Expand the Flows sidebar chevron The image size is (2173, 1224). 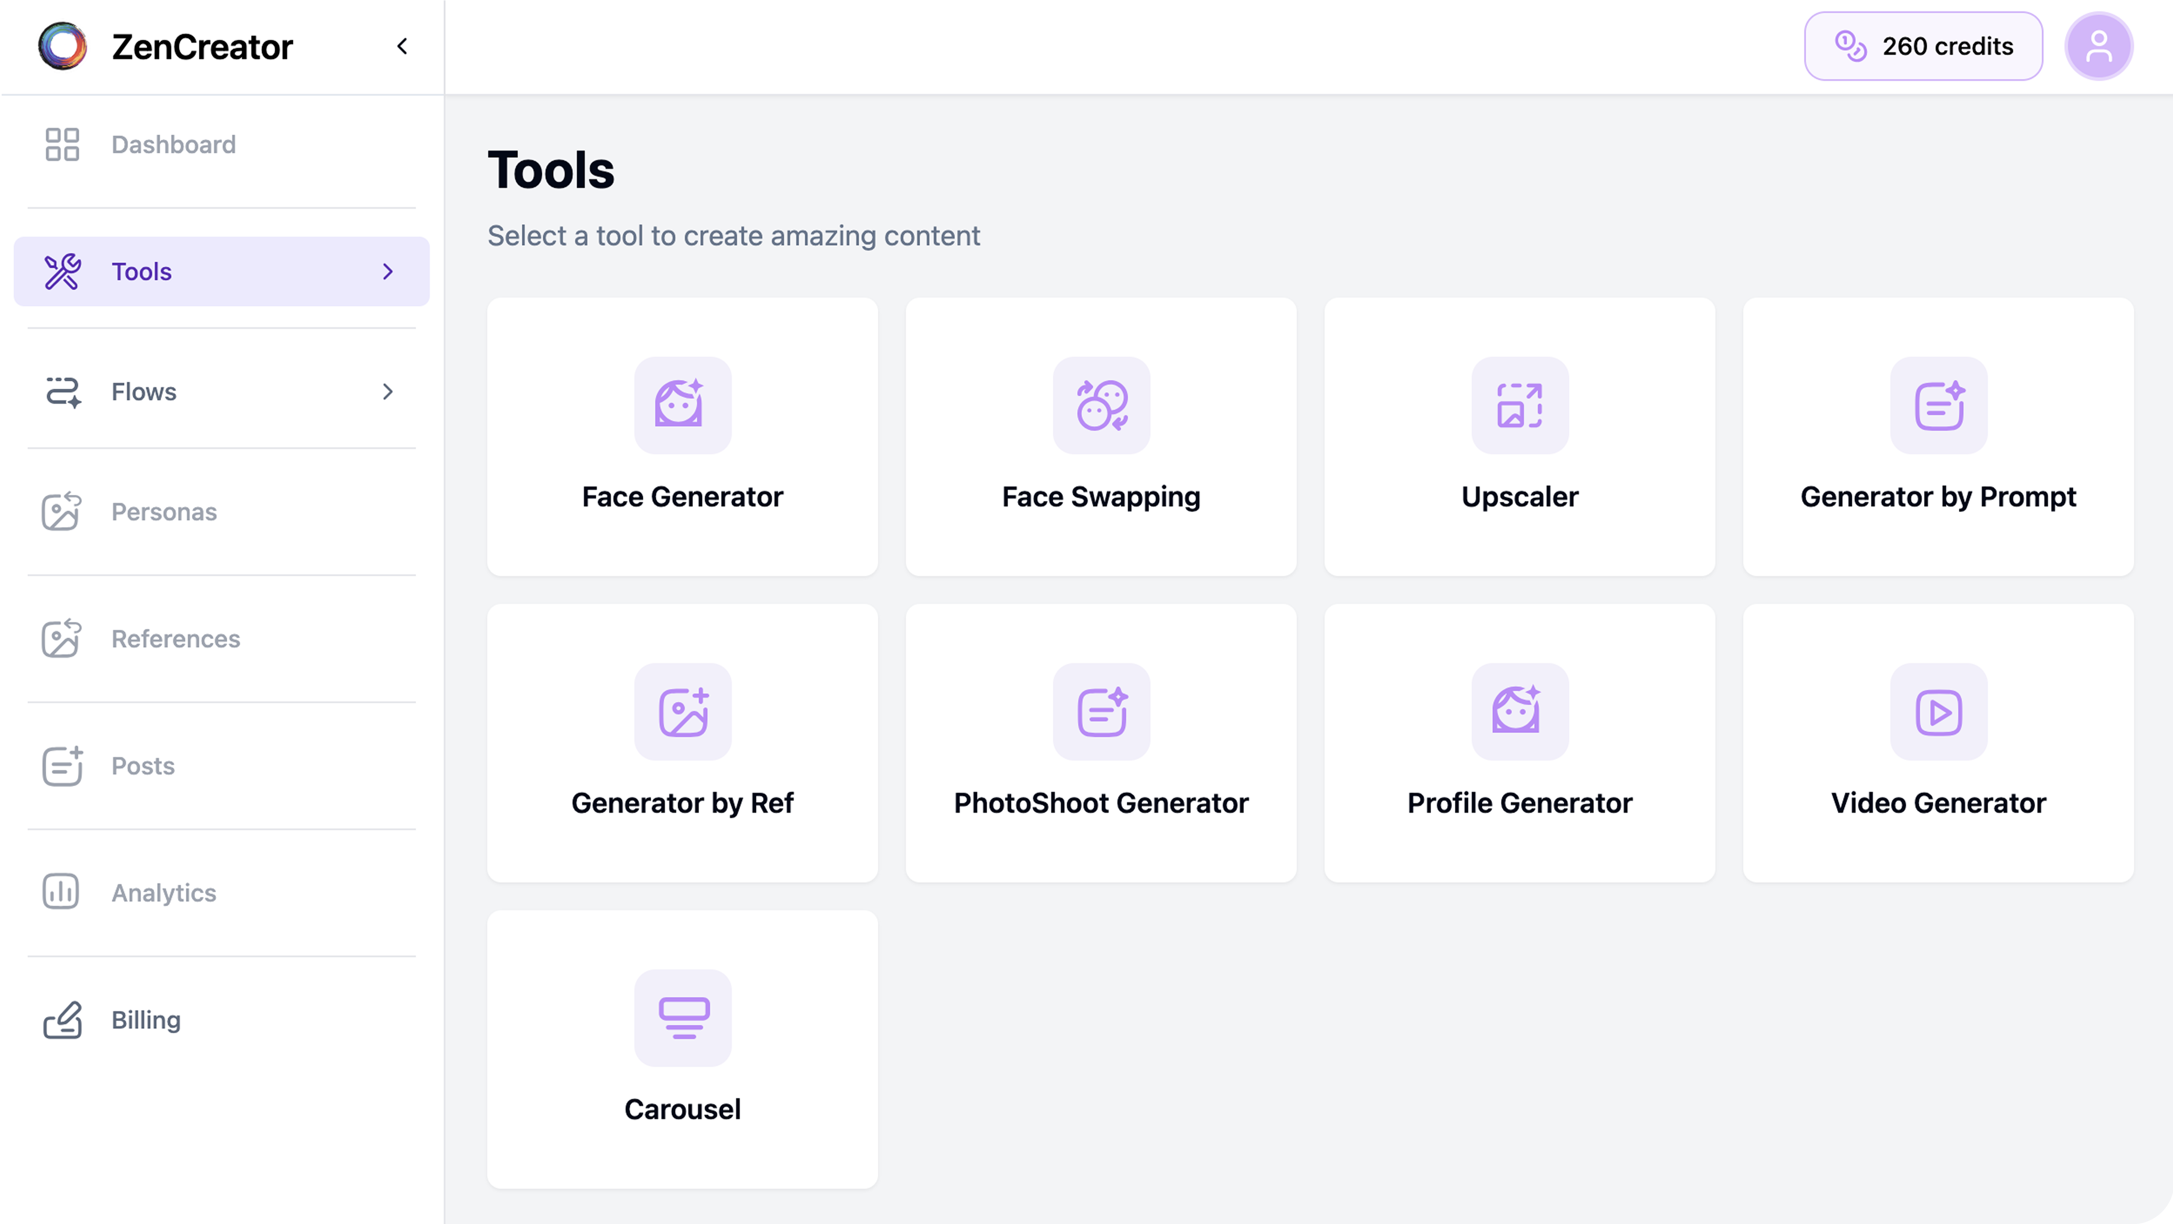[x=388, y=392]
